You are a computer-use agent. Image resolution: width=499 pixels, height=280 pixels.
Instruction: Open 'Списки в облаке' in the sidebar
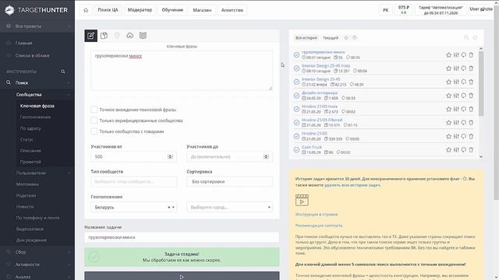pyautogui.click(x=32, y=55)
